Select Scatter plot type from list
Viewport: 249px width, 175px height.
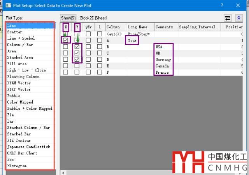(x=15, y=32)
